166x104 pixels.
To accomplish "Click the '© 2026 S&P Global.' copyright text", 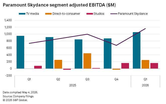I will click(x=15, y=100).
